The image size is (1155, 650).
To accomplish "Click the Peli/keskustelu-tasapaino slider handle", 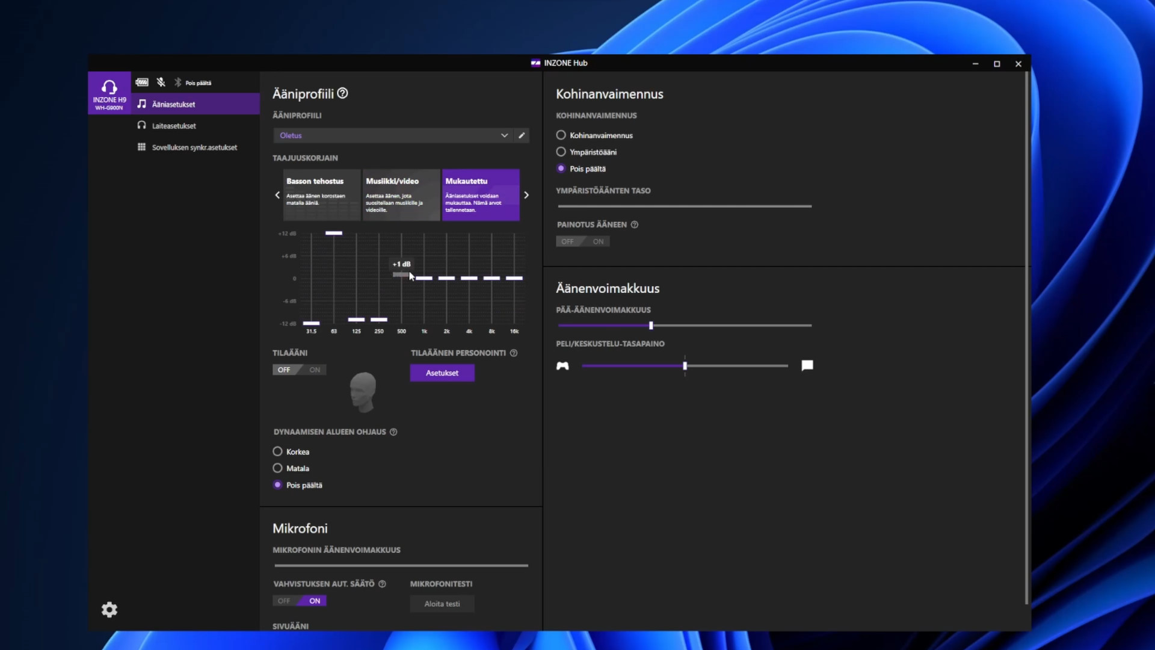I will [685, 366].
